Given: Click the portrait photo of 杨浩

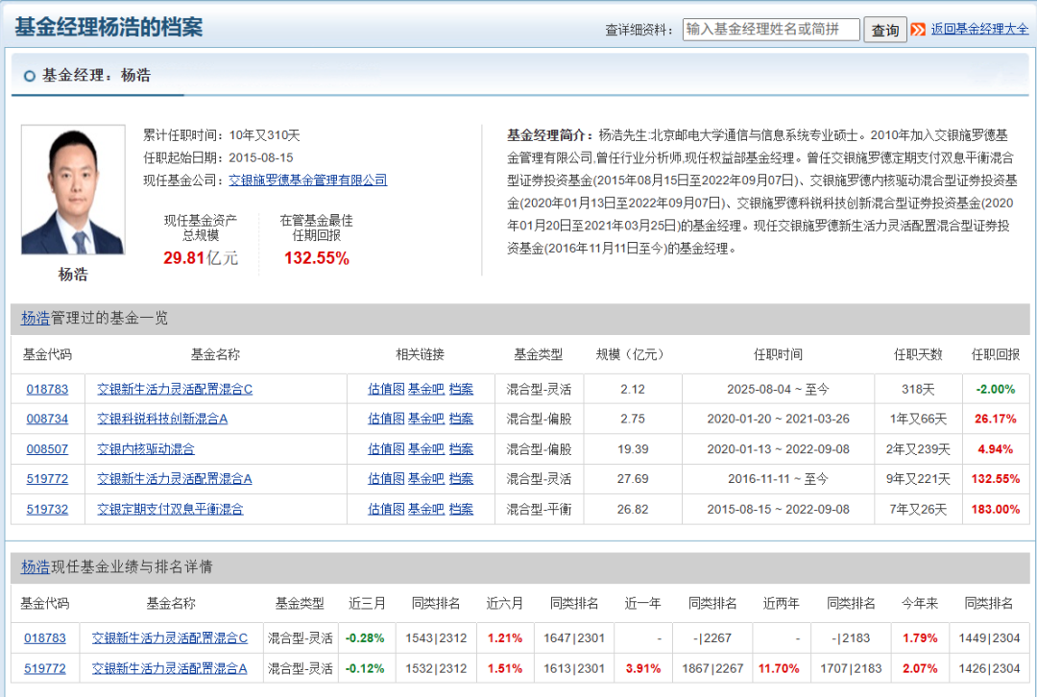Looking at the screenshot, I should [73, 190].
